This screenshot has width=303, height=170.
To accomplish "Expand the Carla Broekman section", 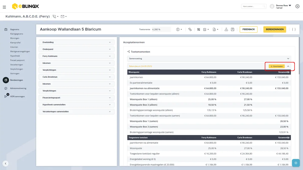I will (x=77, y=77).
